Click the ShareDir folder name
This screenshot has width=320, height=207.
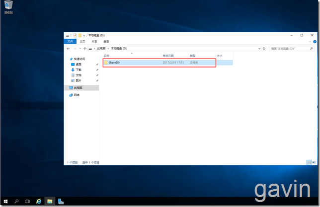(114, 63)
